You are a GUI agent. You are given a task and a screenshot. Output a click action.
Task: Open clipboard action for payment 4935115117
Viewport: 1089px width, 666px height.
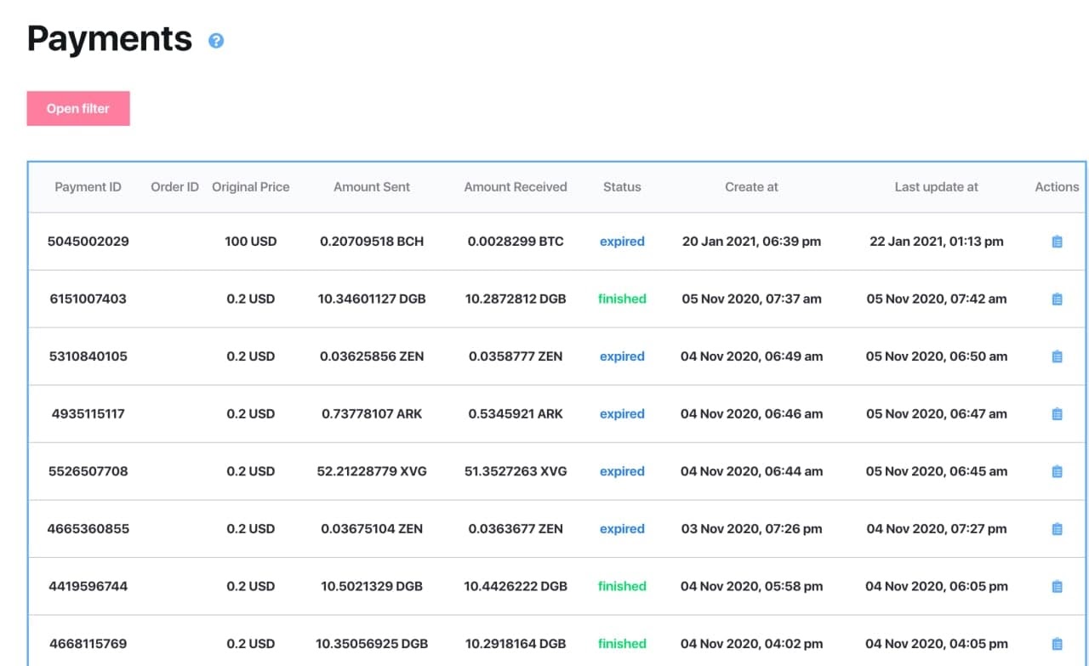[x=1057, y=414]
